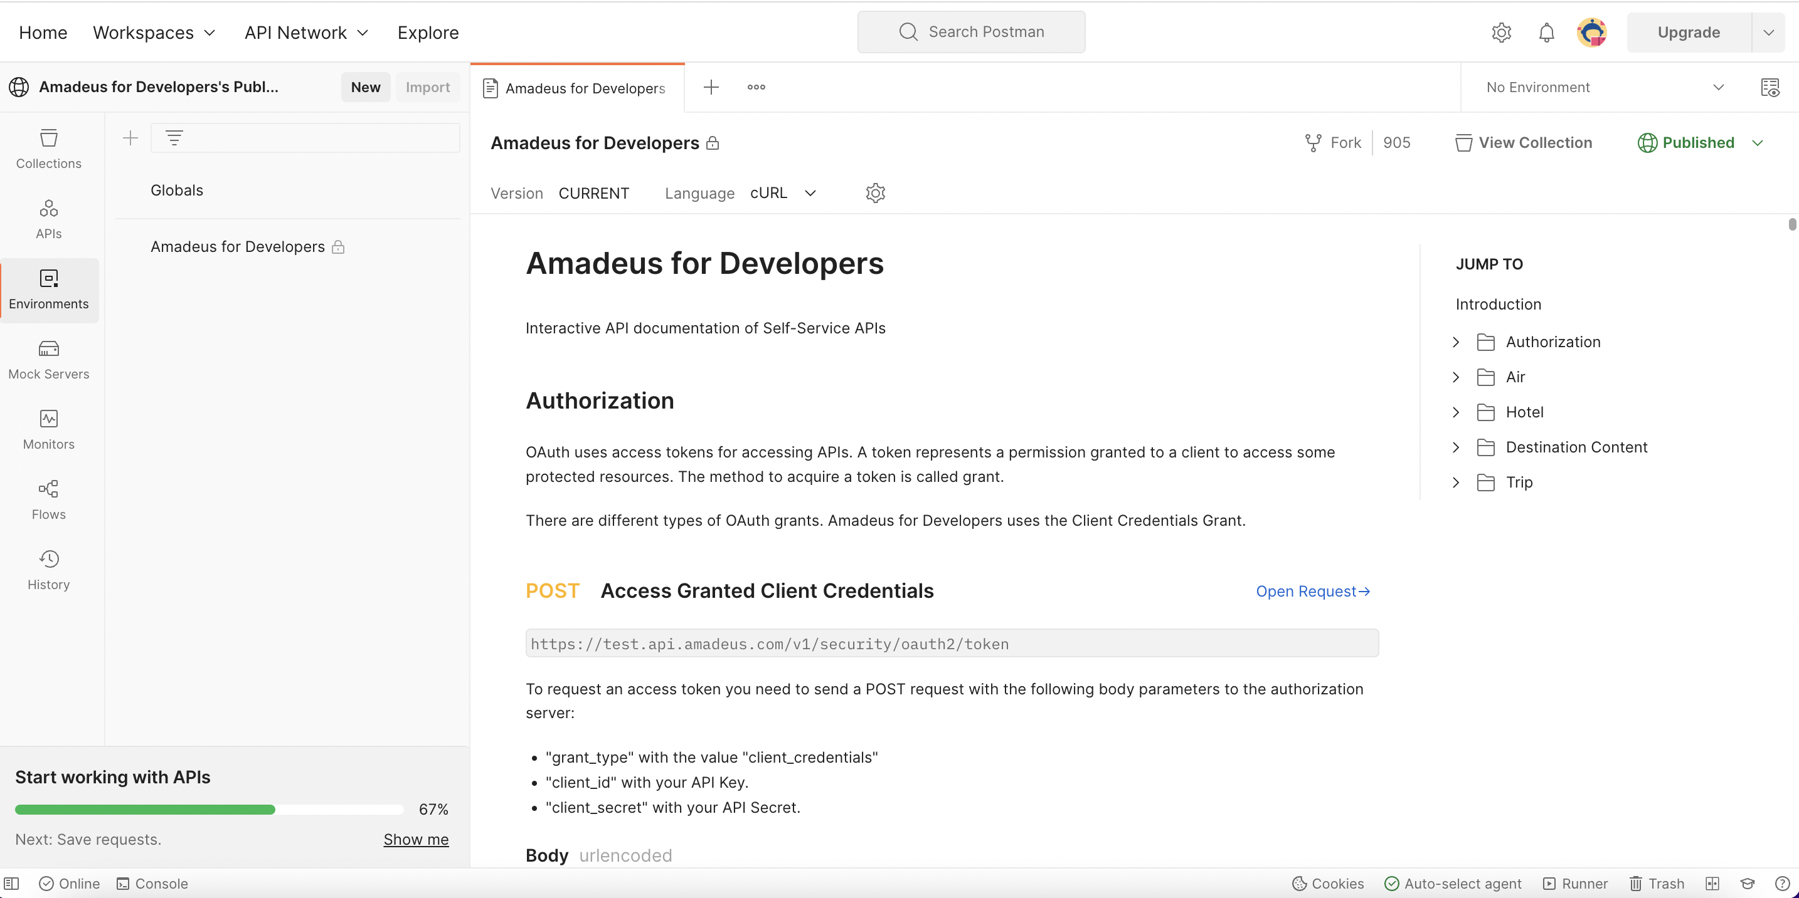The height and width of the screenshot is (898, 1799).
Task: Select the Globals environment entry
Action: point(177,191)
